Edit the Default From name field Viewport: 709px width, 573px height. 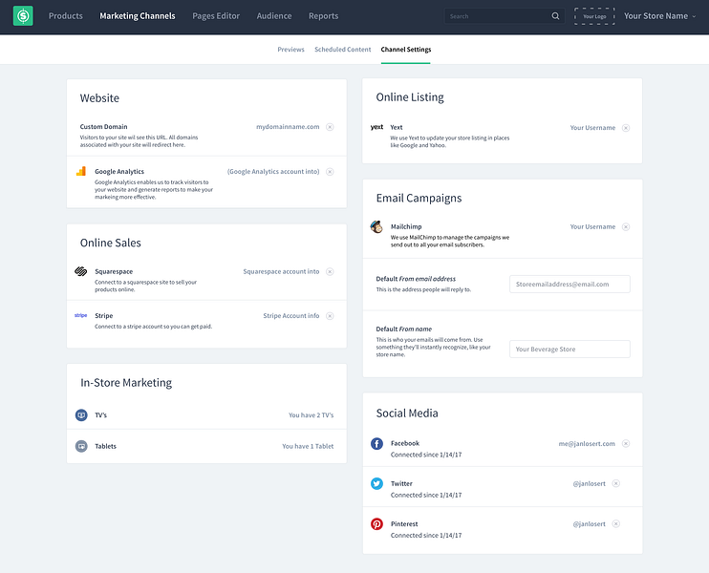coord(569,349)
